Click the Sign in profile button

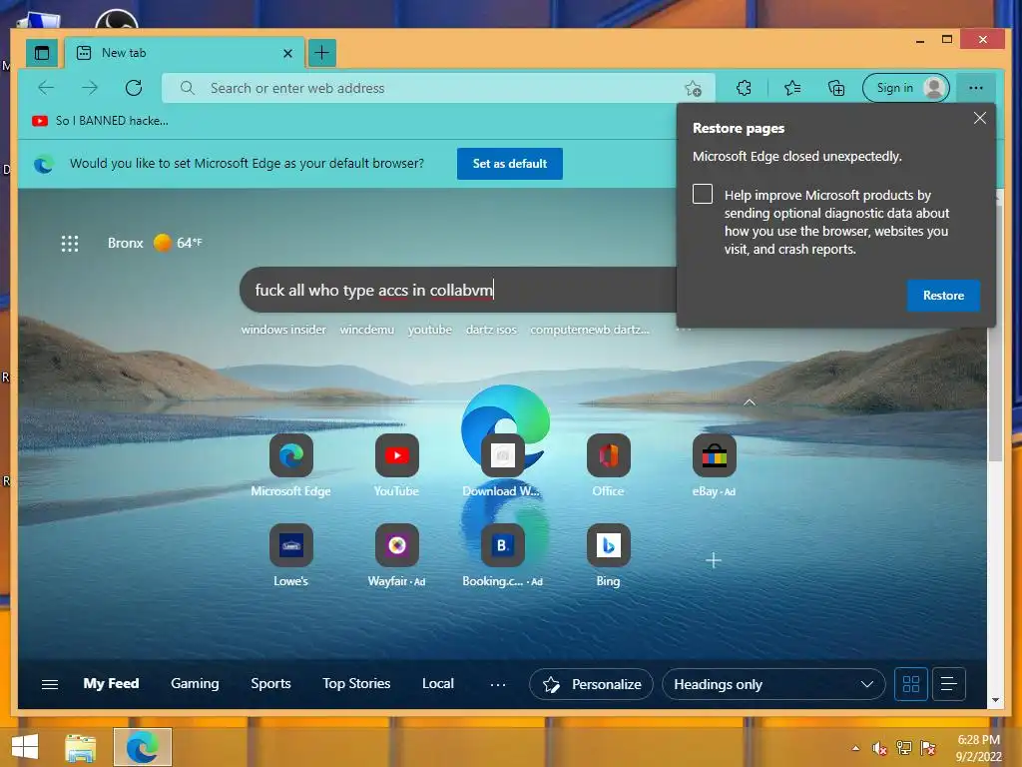pos(906,88)
